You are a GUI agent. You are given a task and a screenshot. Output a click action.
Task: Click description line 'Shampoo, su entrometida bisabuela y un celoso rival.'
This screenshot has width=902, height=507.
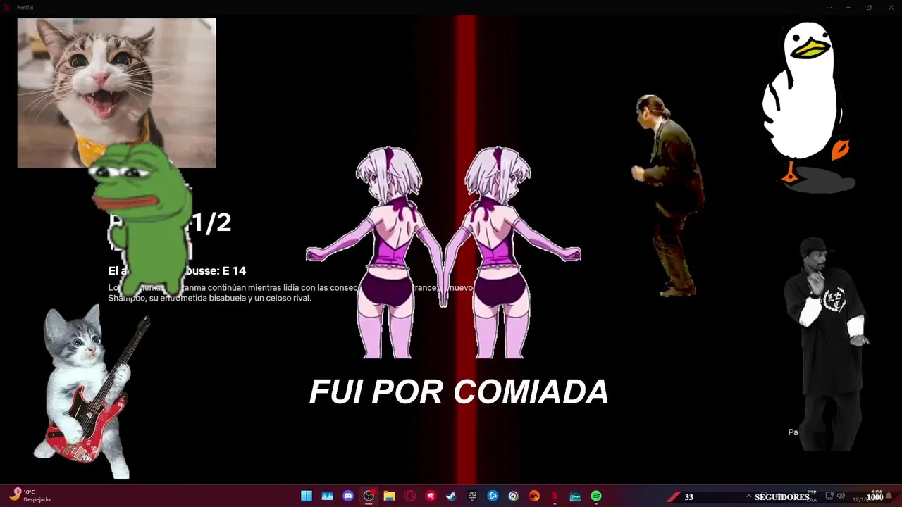(x=209, y=298)
